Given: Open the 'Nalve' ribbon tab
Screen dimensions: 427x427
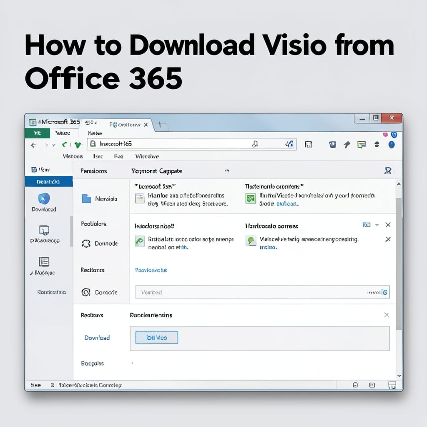Looking at the screenshot, I should click(x=95, y=133).
